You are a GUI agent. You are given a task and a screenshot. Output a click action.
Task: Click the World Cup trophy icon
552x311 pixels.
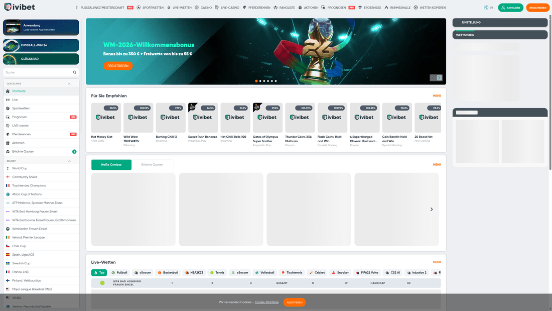pyautogui.click(x=8, y=168)
